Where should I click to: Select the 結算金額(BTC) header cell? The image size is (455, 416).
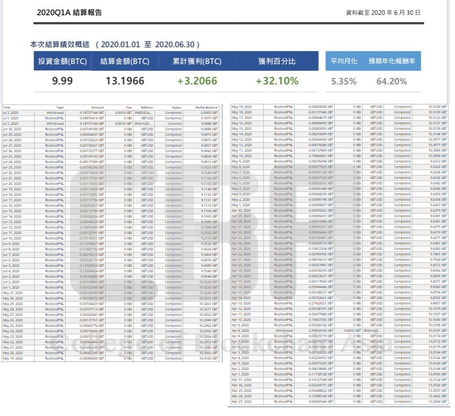125,61
